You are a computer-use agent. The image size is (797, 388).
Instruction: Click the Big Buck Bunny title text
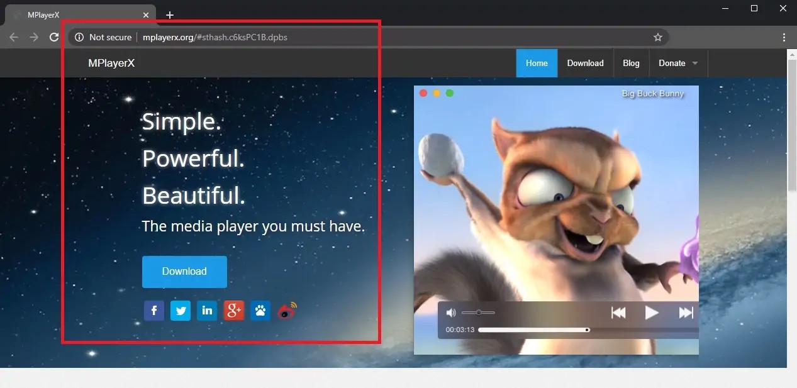click(x=652, y=94)
